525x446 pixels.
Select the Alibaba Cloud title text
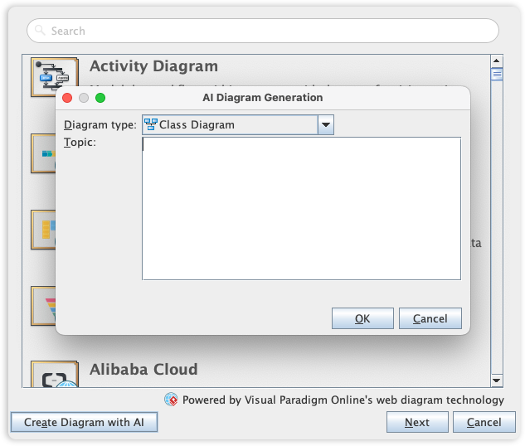[x=143, y=369]
